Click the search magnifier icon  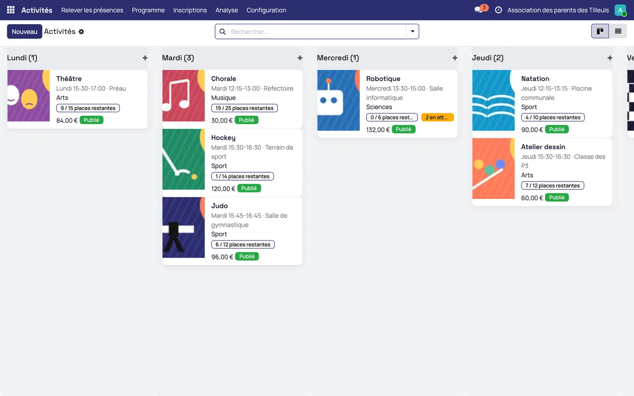223,32
